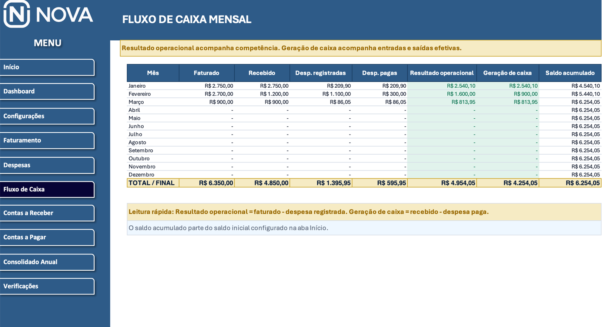The image size is (605, 327).
Task: Open the Verificações page
Action: pyautogui.click(x=47, y=286)
